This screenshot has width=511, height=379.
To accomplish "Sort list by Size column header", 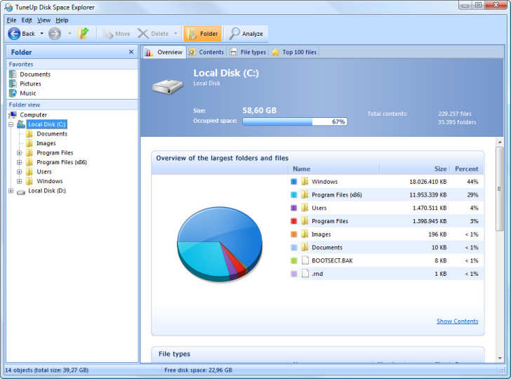I will (415, 169).
